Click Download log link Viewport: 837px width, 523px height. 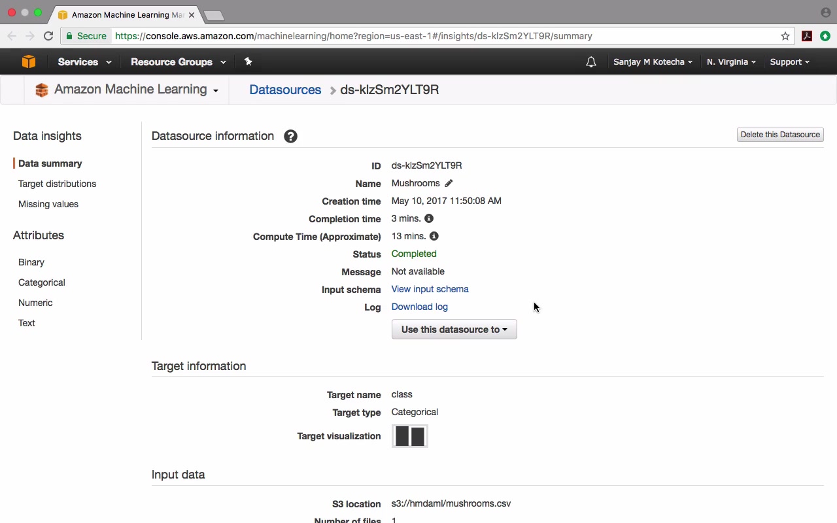tap(420, 307)
